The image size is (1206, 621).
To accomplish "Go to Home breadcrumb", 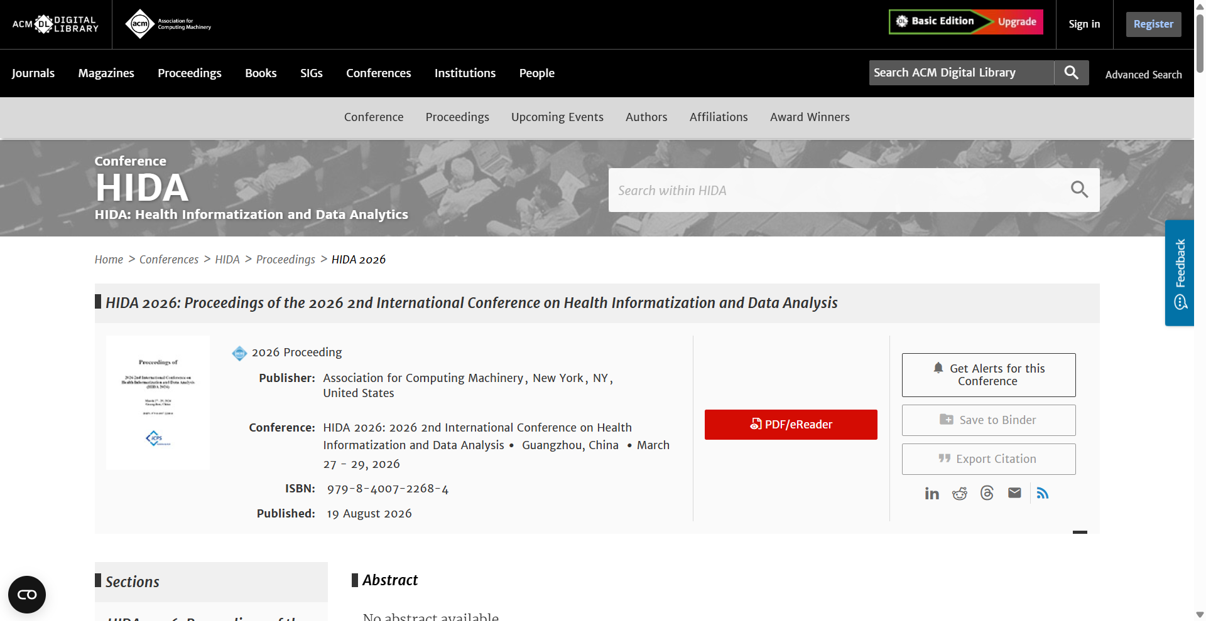I will tap(109, 260).
